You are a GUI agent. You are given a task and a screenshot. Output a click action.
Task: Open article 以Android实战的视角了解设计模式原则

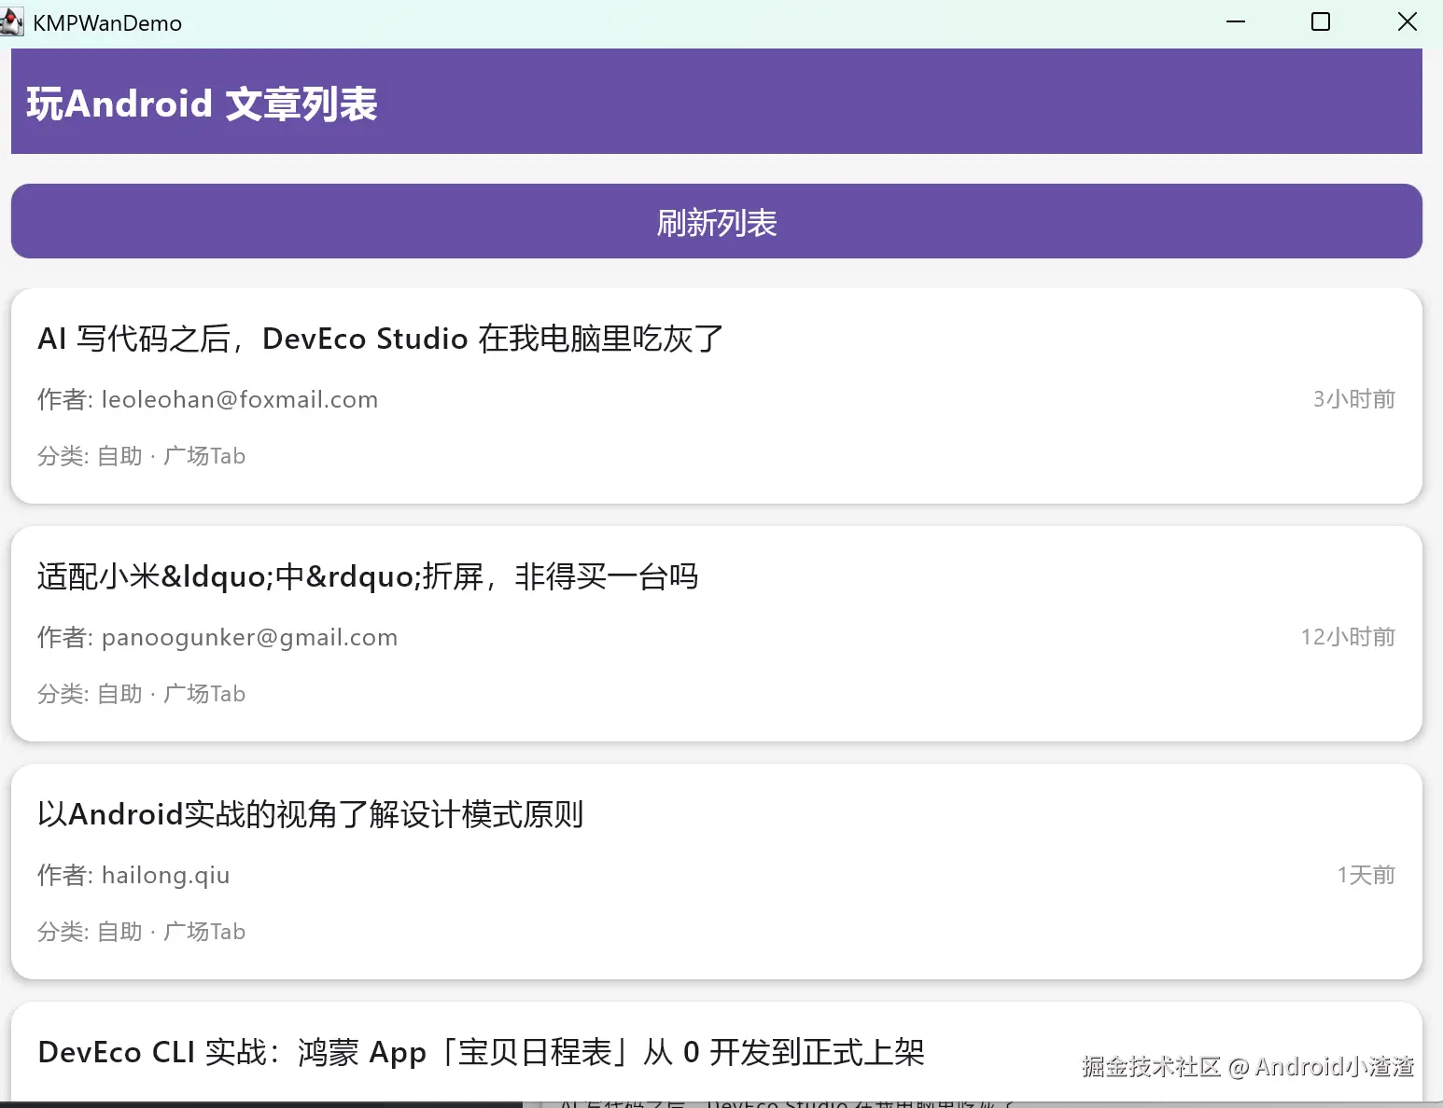pyautogui.click(x=311, y=814)
